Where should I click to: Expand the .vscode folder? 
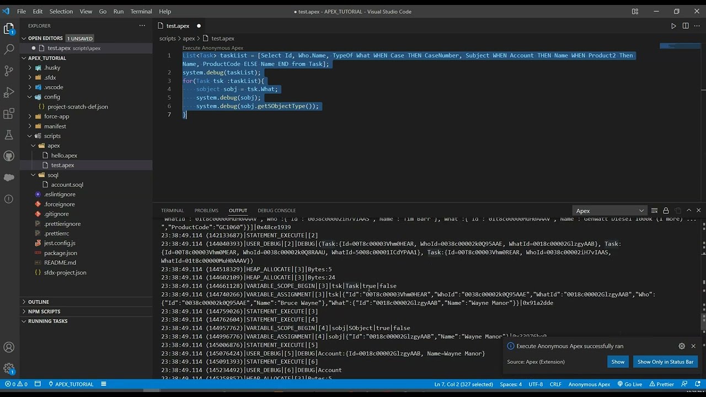point(86,87)
